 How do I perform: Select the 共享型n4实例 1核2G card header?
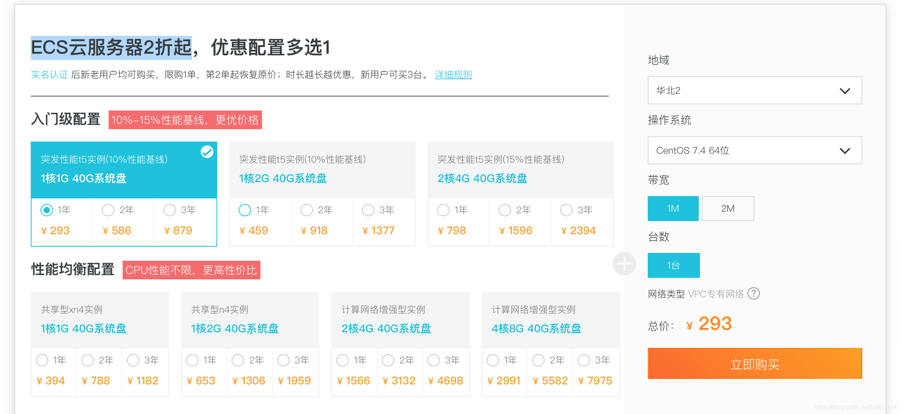(x=250, y=320)
